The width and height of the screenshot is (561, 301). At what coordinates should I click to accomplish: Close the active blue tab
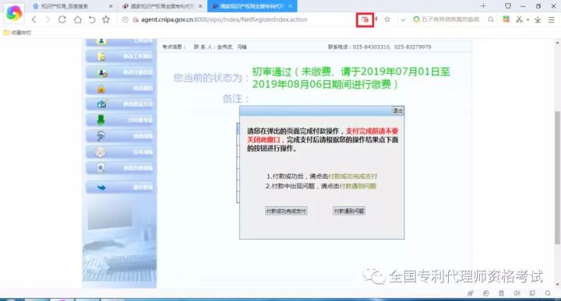tap(290, 6)
